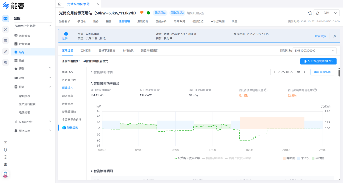Star this station as favorite

310,13
